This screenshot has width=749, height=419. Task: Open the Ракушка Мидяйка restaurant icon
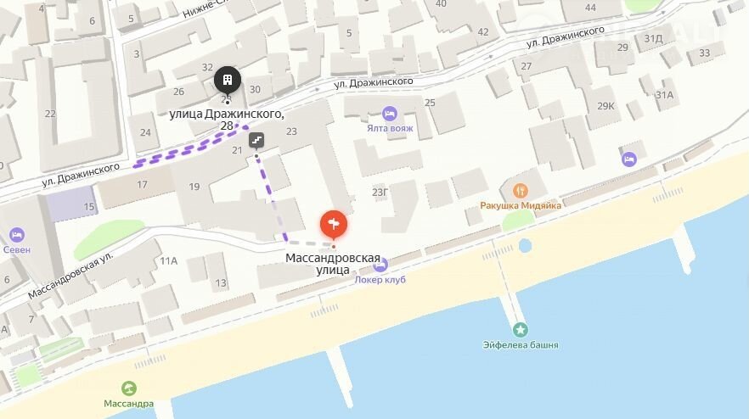pos(521,191)
